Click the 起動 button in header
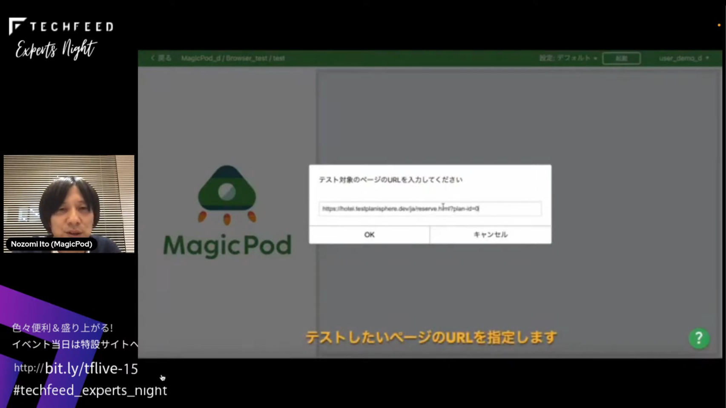726x408 pixels. [621, 58]
